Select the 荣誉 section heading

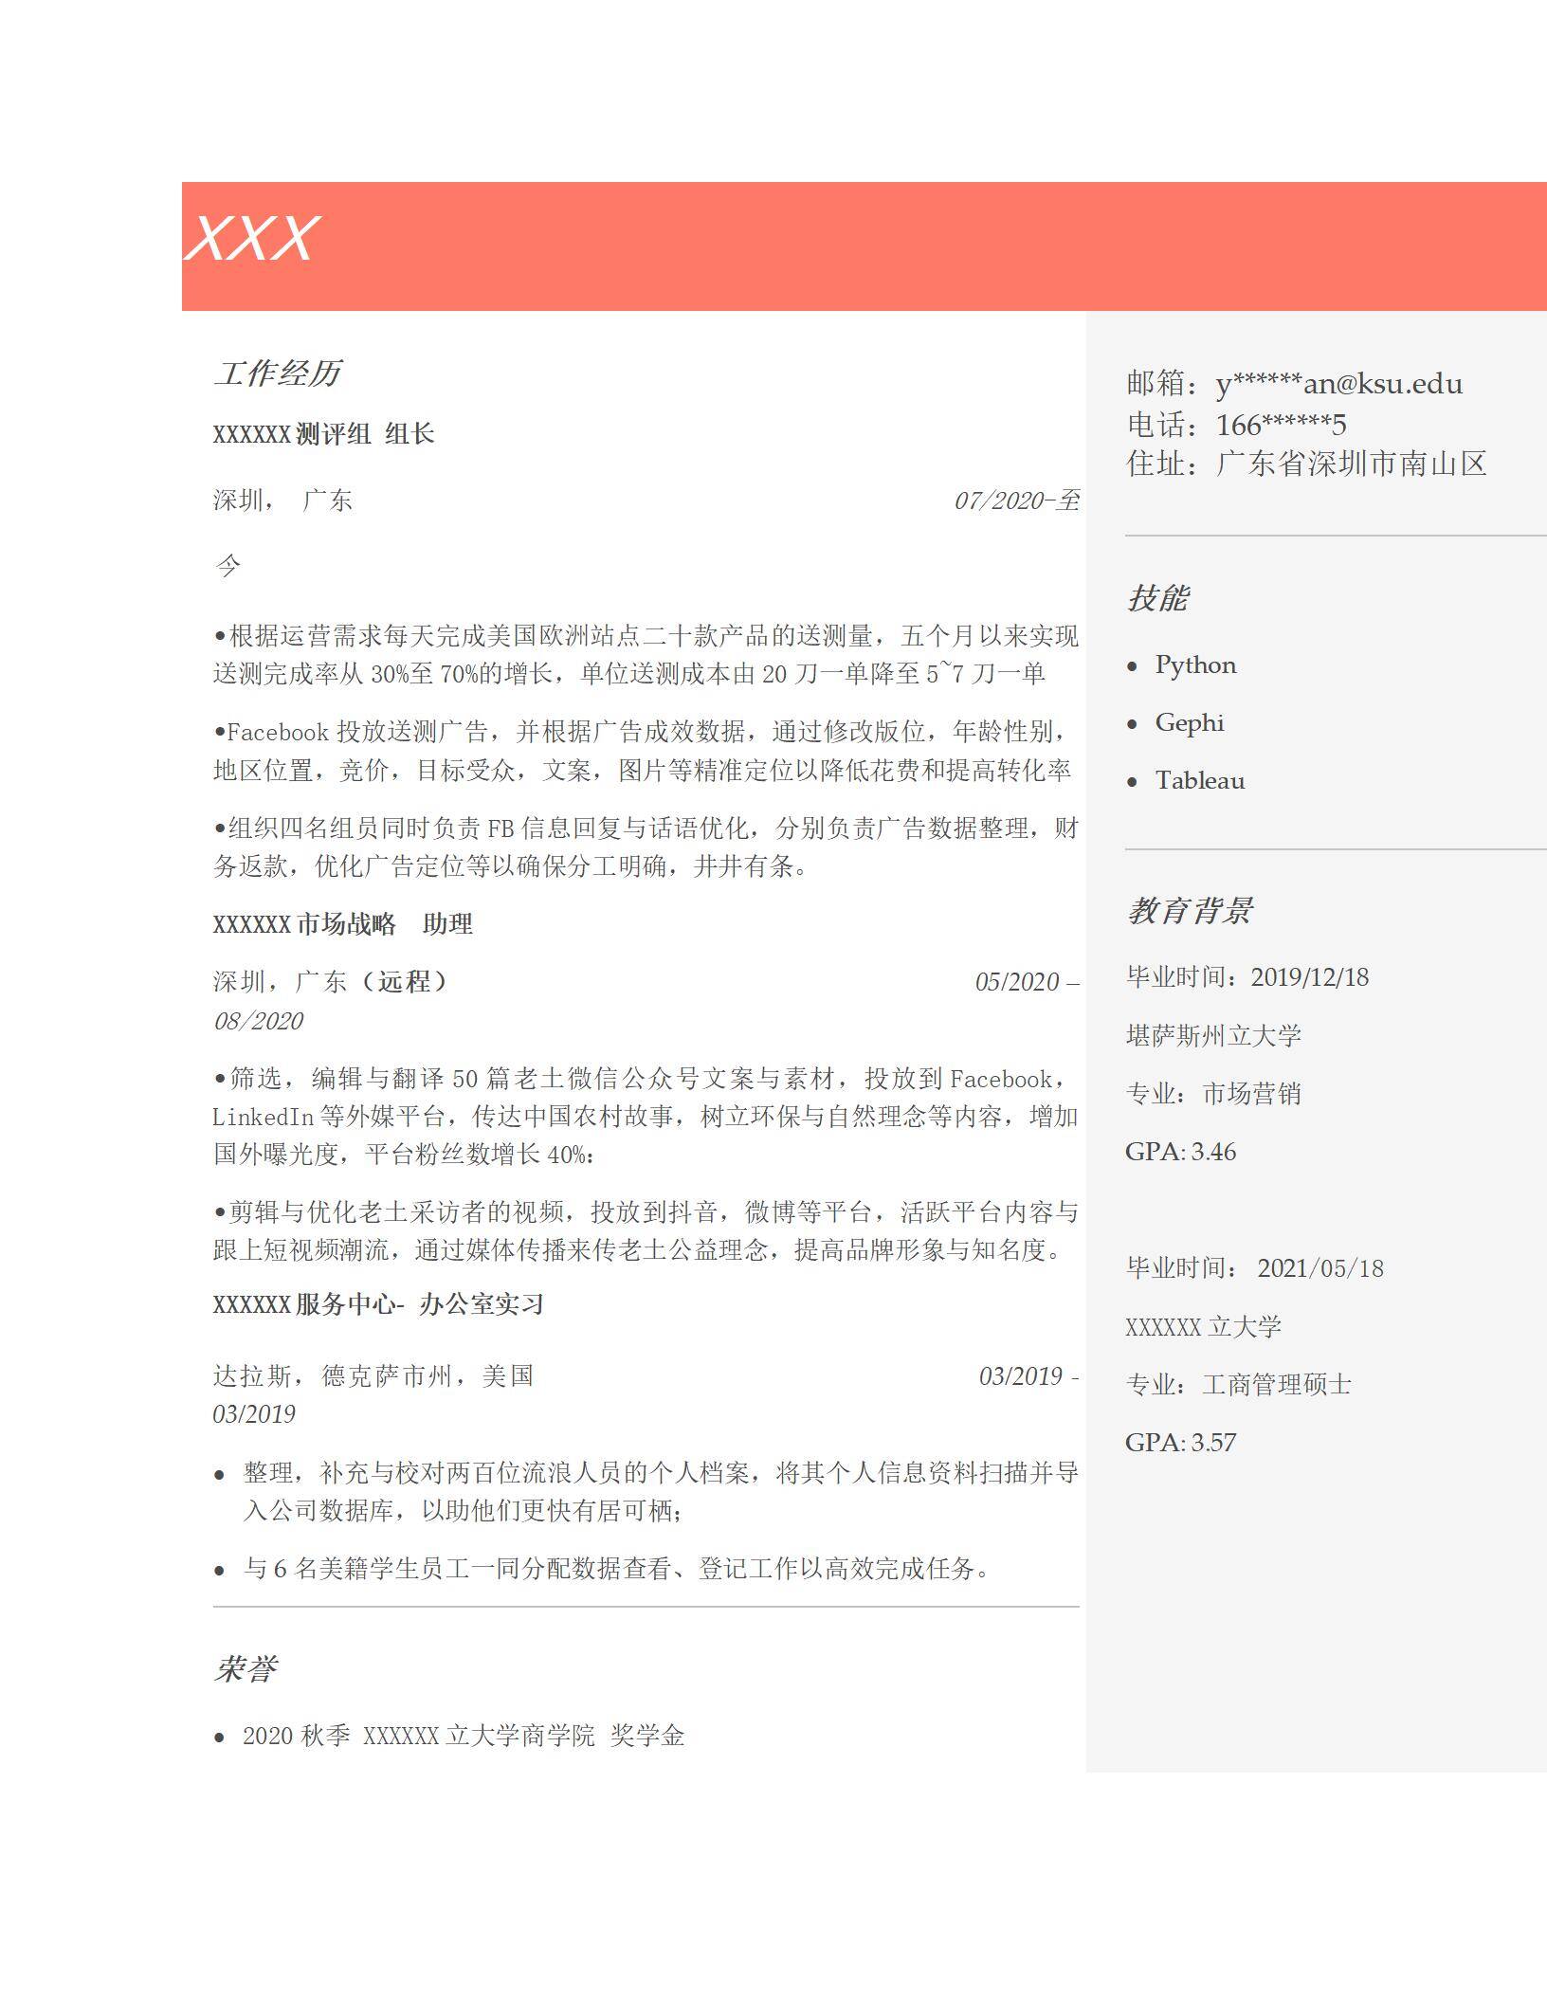(x=246, y=1668)
